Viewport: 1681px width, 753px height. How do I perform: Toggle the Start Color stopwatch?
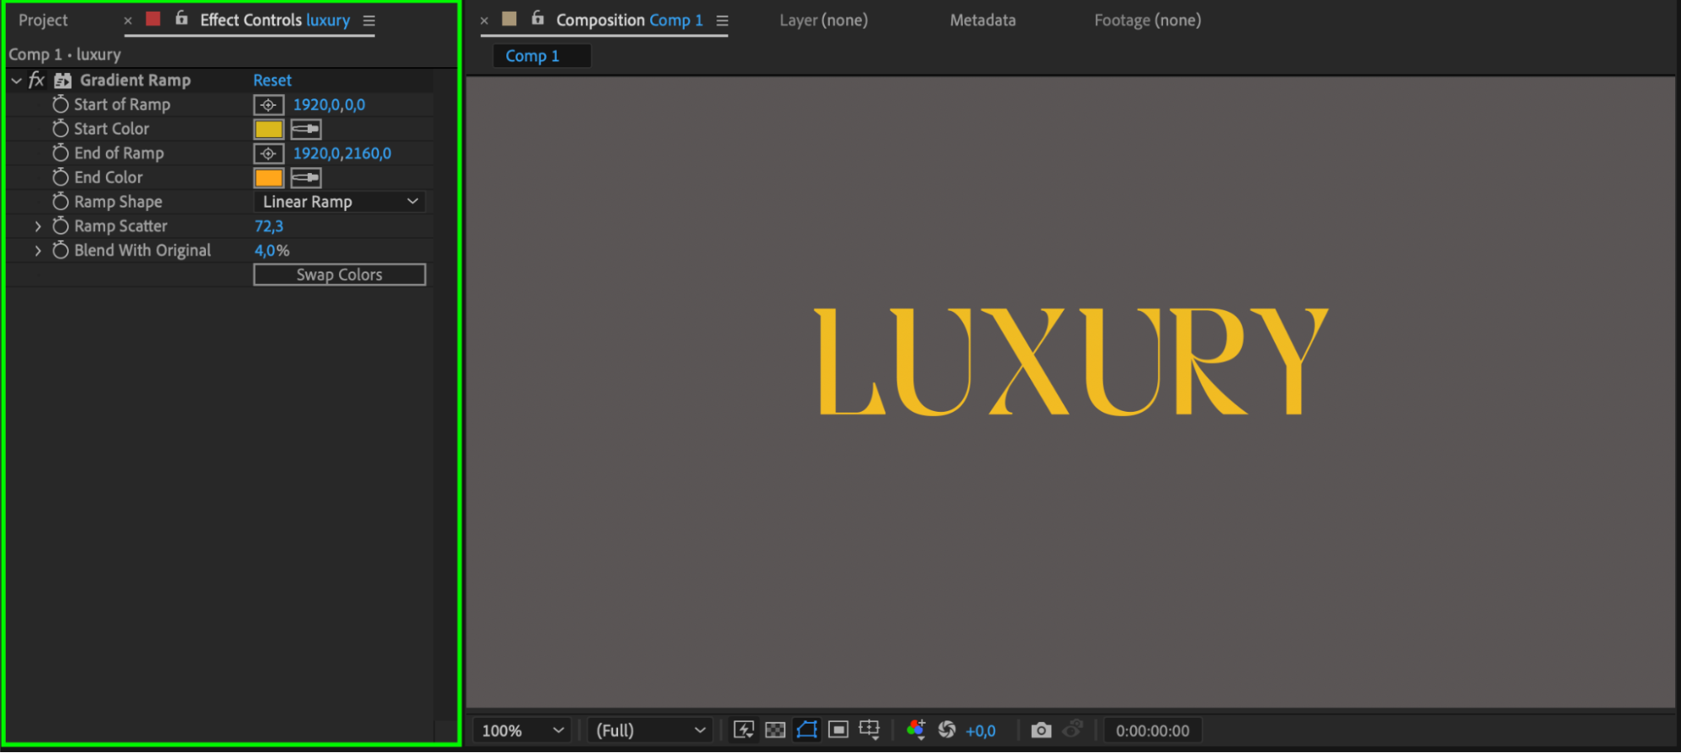(x=61, y=129)
